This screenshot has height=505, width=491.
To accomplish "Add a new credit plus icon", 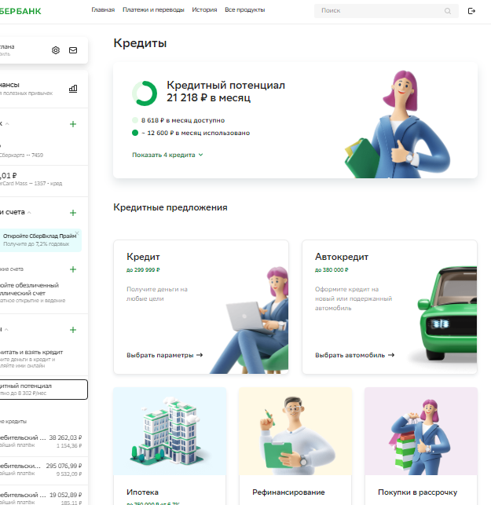I will (73, 330).
